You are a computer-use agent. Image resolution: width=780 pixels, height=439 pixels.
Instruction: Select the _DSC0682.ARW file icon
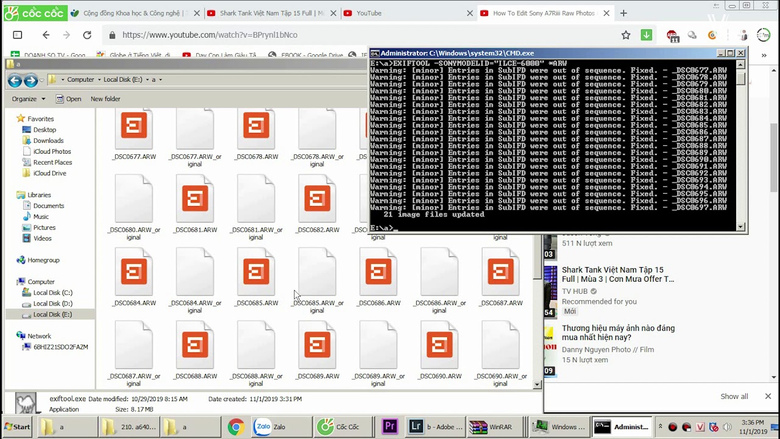(317, 199)
